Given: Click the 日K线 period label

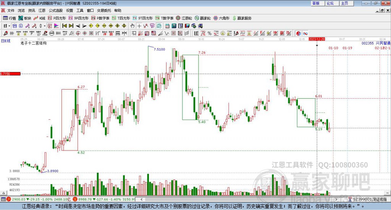Looking at the screenshot, I should pos(6,41).
